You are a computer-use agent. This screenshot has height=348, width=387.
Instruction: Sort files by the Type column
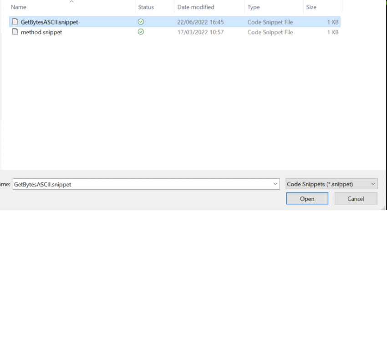254,7
